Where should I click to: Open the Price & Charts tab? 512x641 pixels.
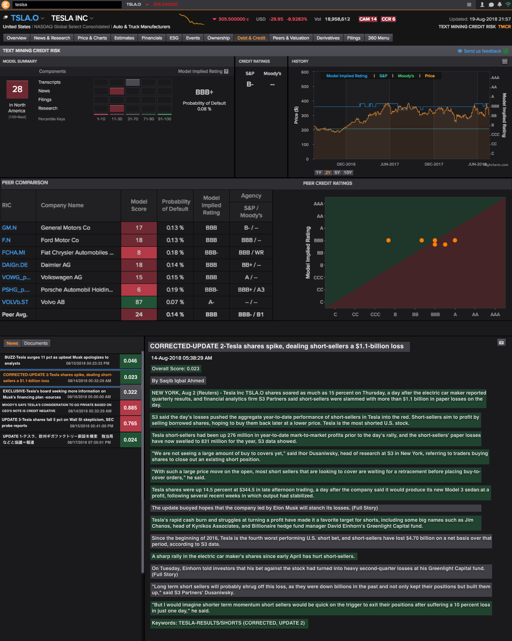point(92,38)
